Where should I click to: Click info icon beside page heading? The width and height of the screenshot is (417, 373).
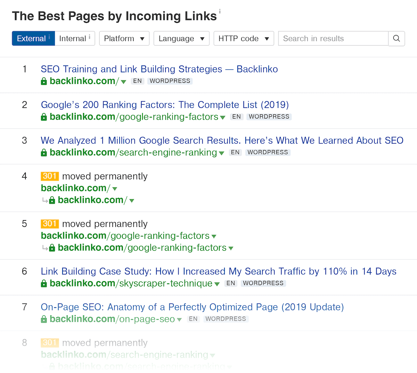[x=220, y=11]
